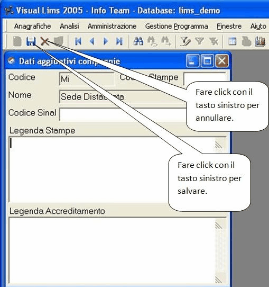Open the Gestione Programma menu
269x287 pixels.
coord(177,26)
